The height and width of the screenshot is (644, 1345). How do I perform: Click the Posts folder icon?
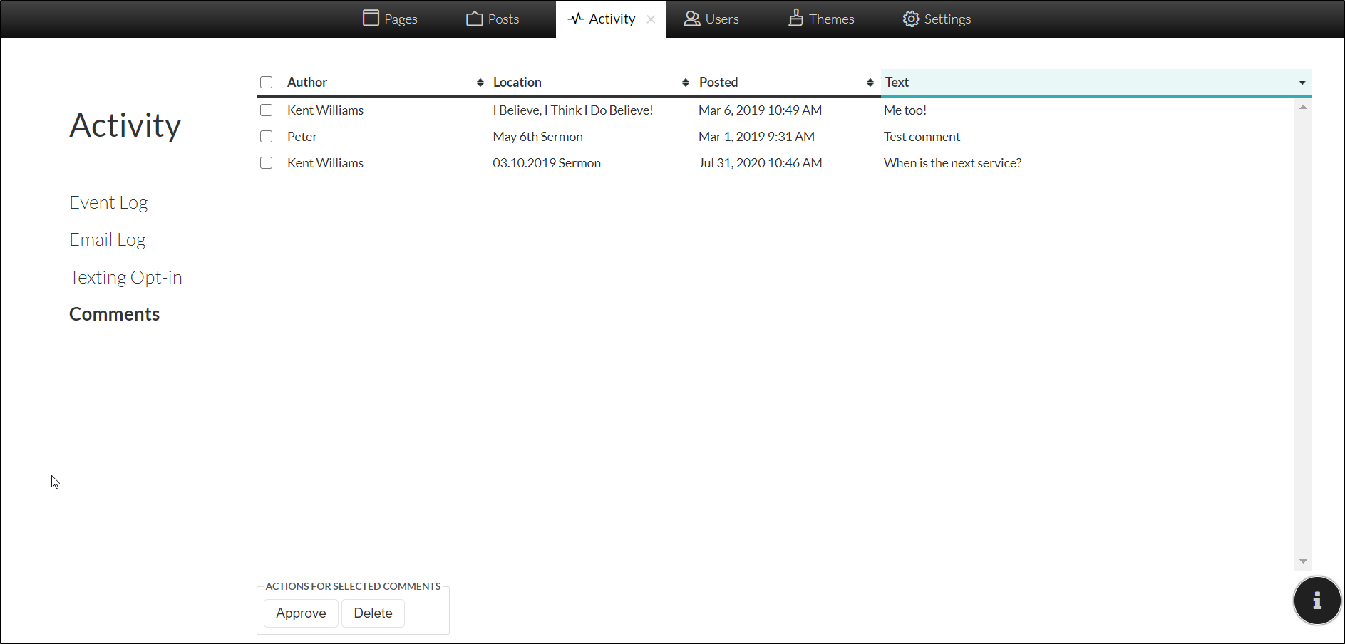(x=474, y=19)
